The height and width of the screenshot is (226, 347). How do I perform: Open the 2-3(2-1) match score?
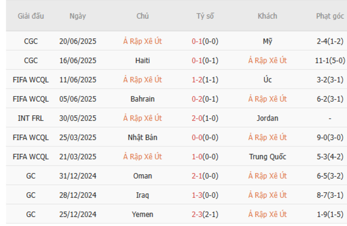[x=204, y=214]
